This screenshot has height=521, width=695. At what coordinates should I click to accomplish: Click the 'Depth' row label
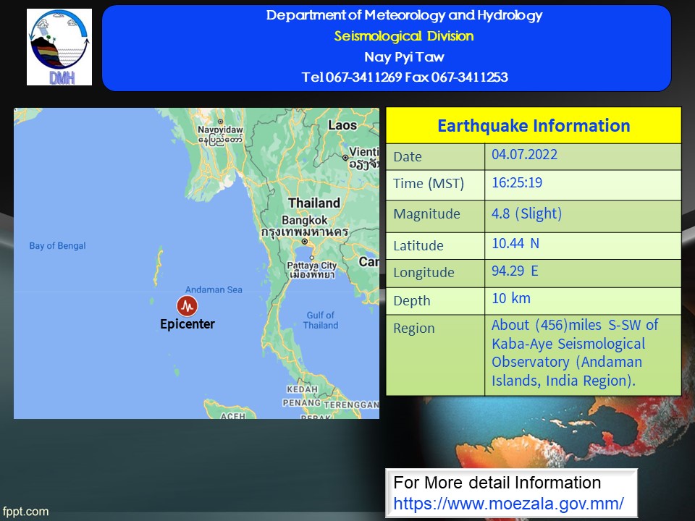click(412, 301)
